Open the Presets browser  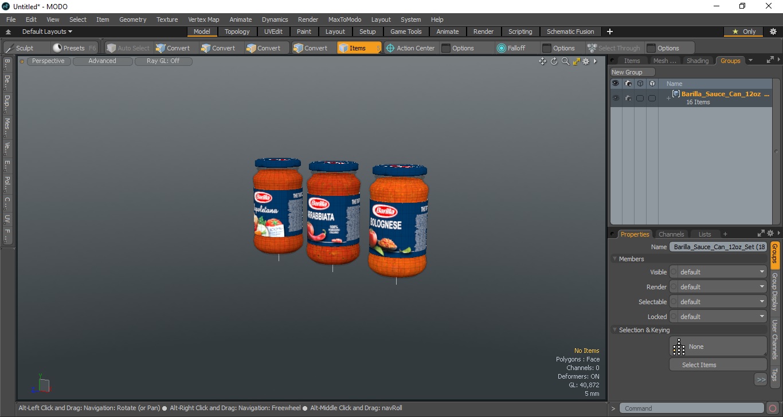pos(74,48)
